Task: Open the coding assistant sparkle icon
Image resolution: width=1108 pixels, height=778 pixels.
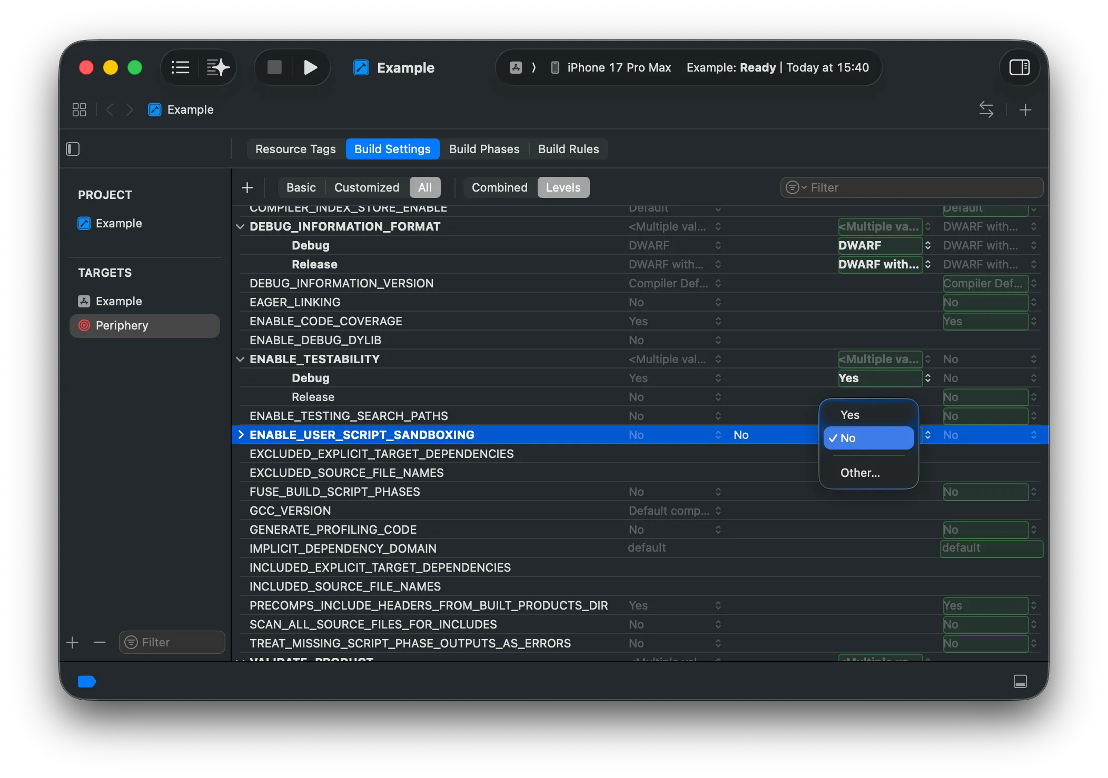Action: [x=217, y=67]
